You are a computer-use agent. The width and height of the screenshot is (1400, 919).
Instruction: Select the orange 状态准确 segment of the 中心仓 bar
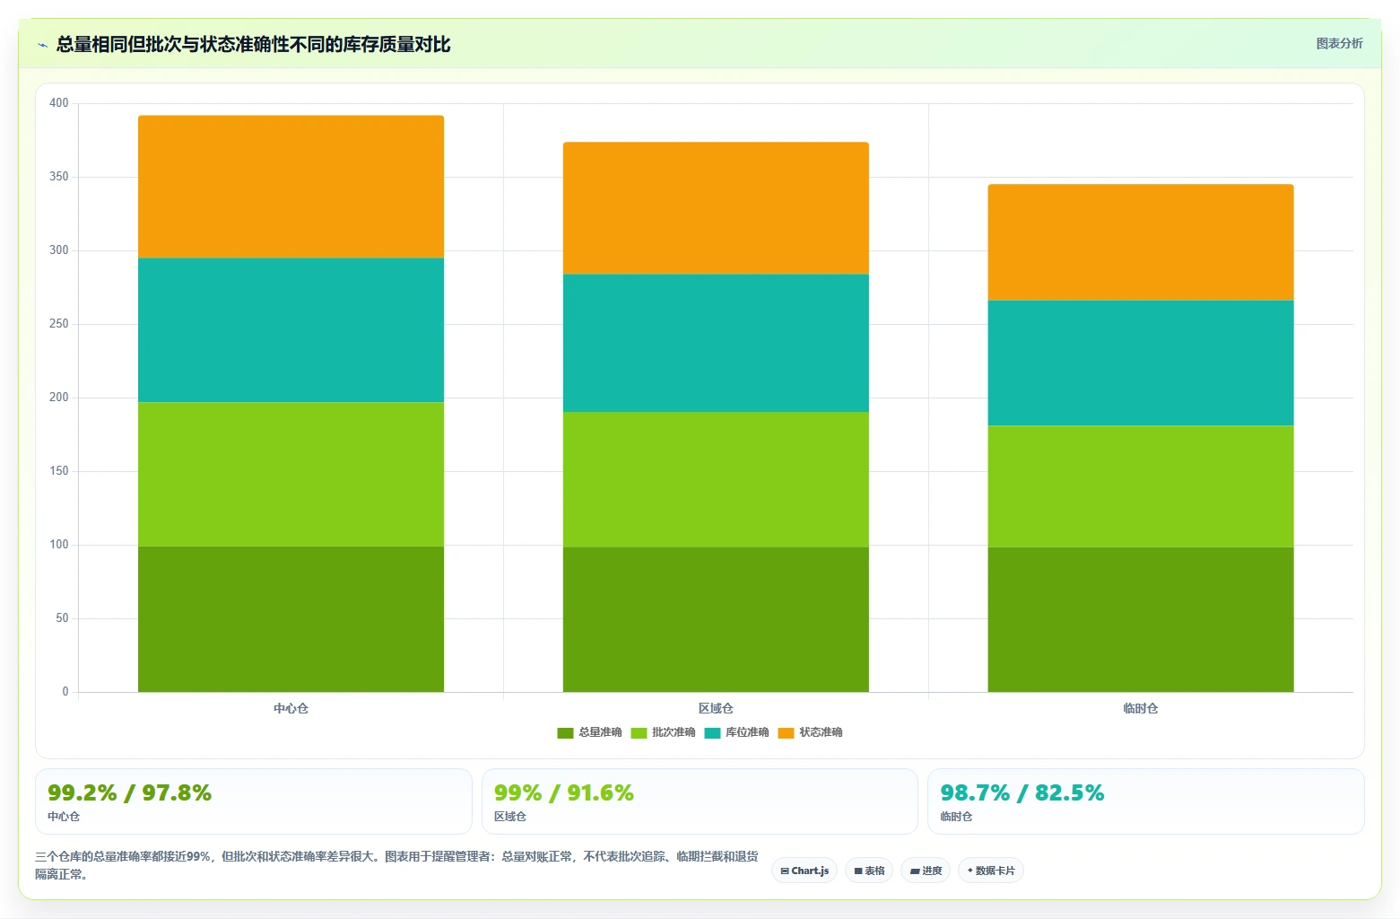point(291,187)
